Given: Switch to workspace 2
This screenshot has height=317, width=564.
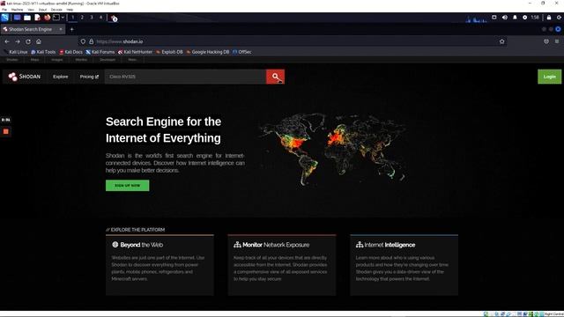Looking at the screenshot, I should click(x=82, y=18).
